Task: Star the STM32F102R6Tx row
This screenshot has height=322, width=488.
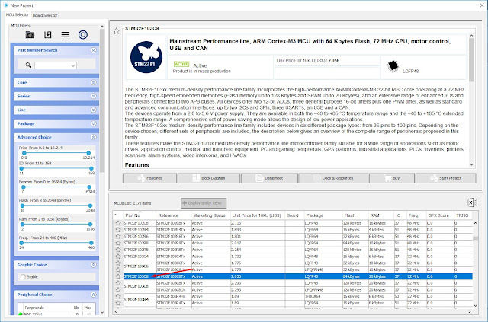Action: coord(118,236)
